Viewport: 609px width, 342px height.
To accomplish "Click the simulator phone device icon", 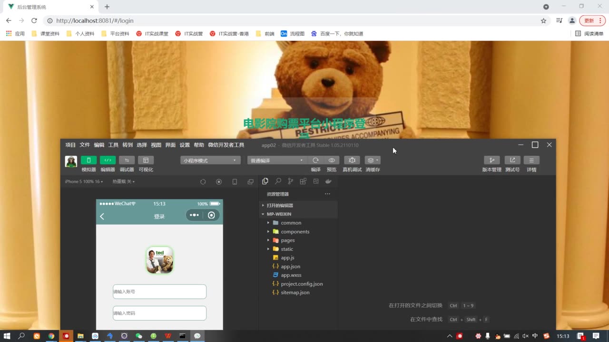I will [235, 181].
